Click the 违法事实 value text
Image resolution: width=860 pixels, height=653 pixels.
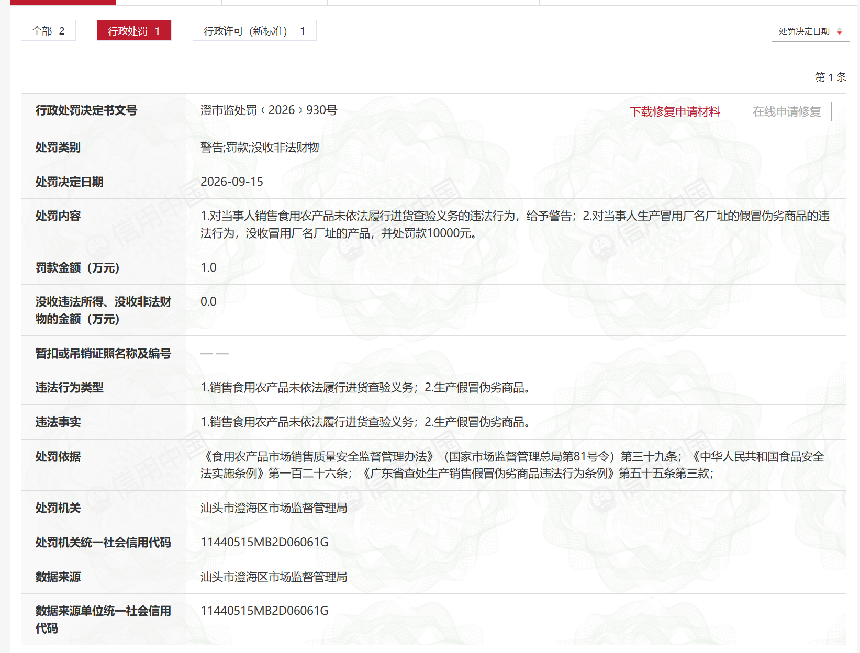coord(365,422)
